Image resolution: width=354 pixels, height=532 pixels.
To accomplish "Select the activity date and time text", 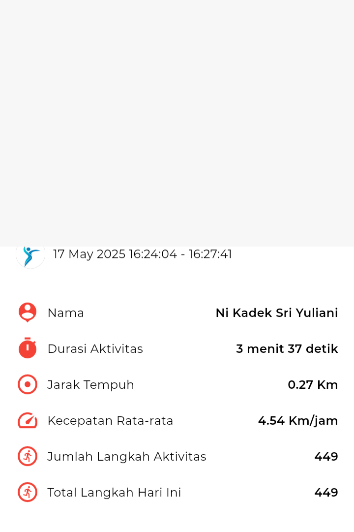I will tap(143, 254).
